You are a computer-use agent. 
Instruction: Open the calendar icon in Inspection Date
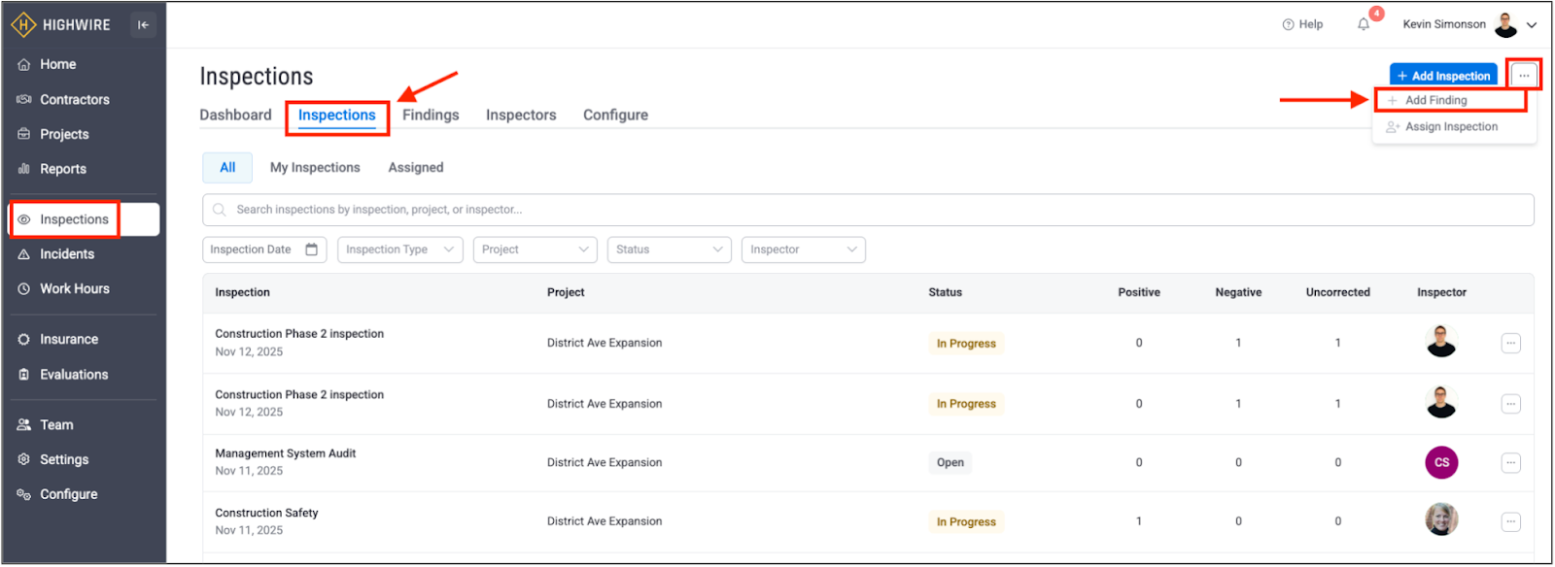[312, 250]
